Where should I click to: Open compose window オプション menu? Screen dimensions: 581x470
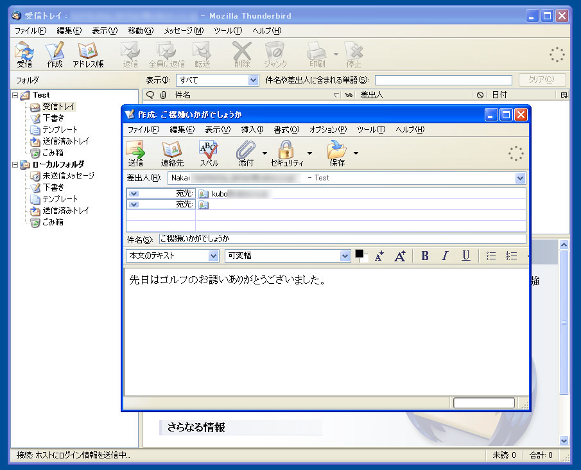328,129
